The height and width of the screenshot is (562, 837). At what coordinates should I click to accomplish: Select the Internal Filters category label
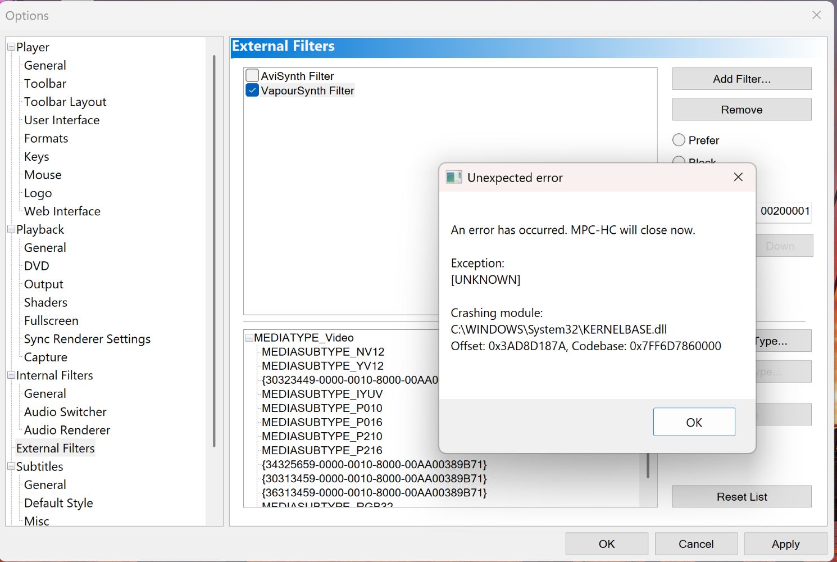pos(54,375)
